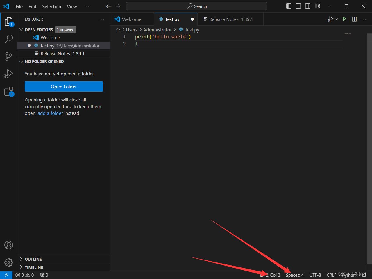Open Search in the activity bar
The image size is (372, 279).
[x=8, y=39]
